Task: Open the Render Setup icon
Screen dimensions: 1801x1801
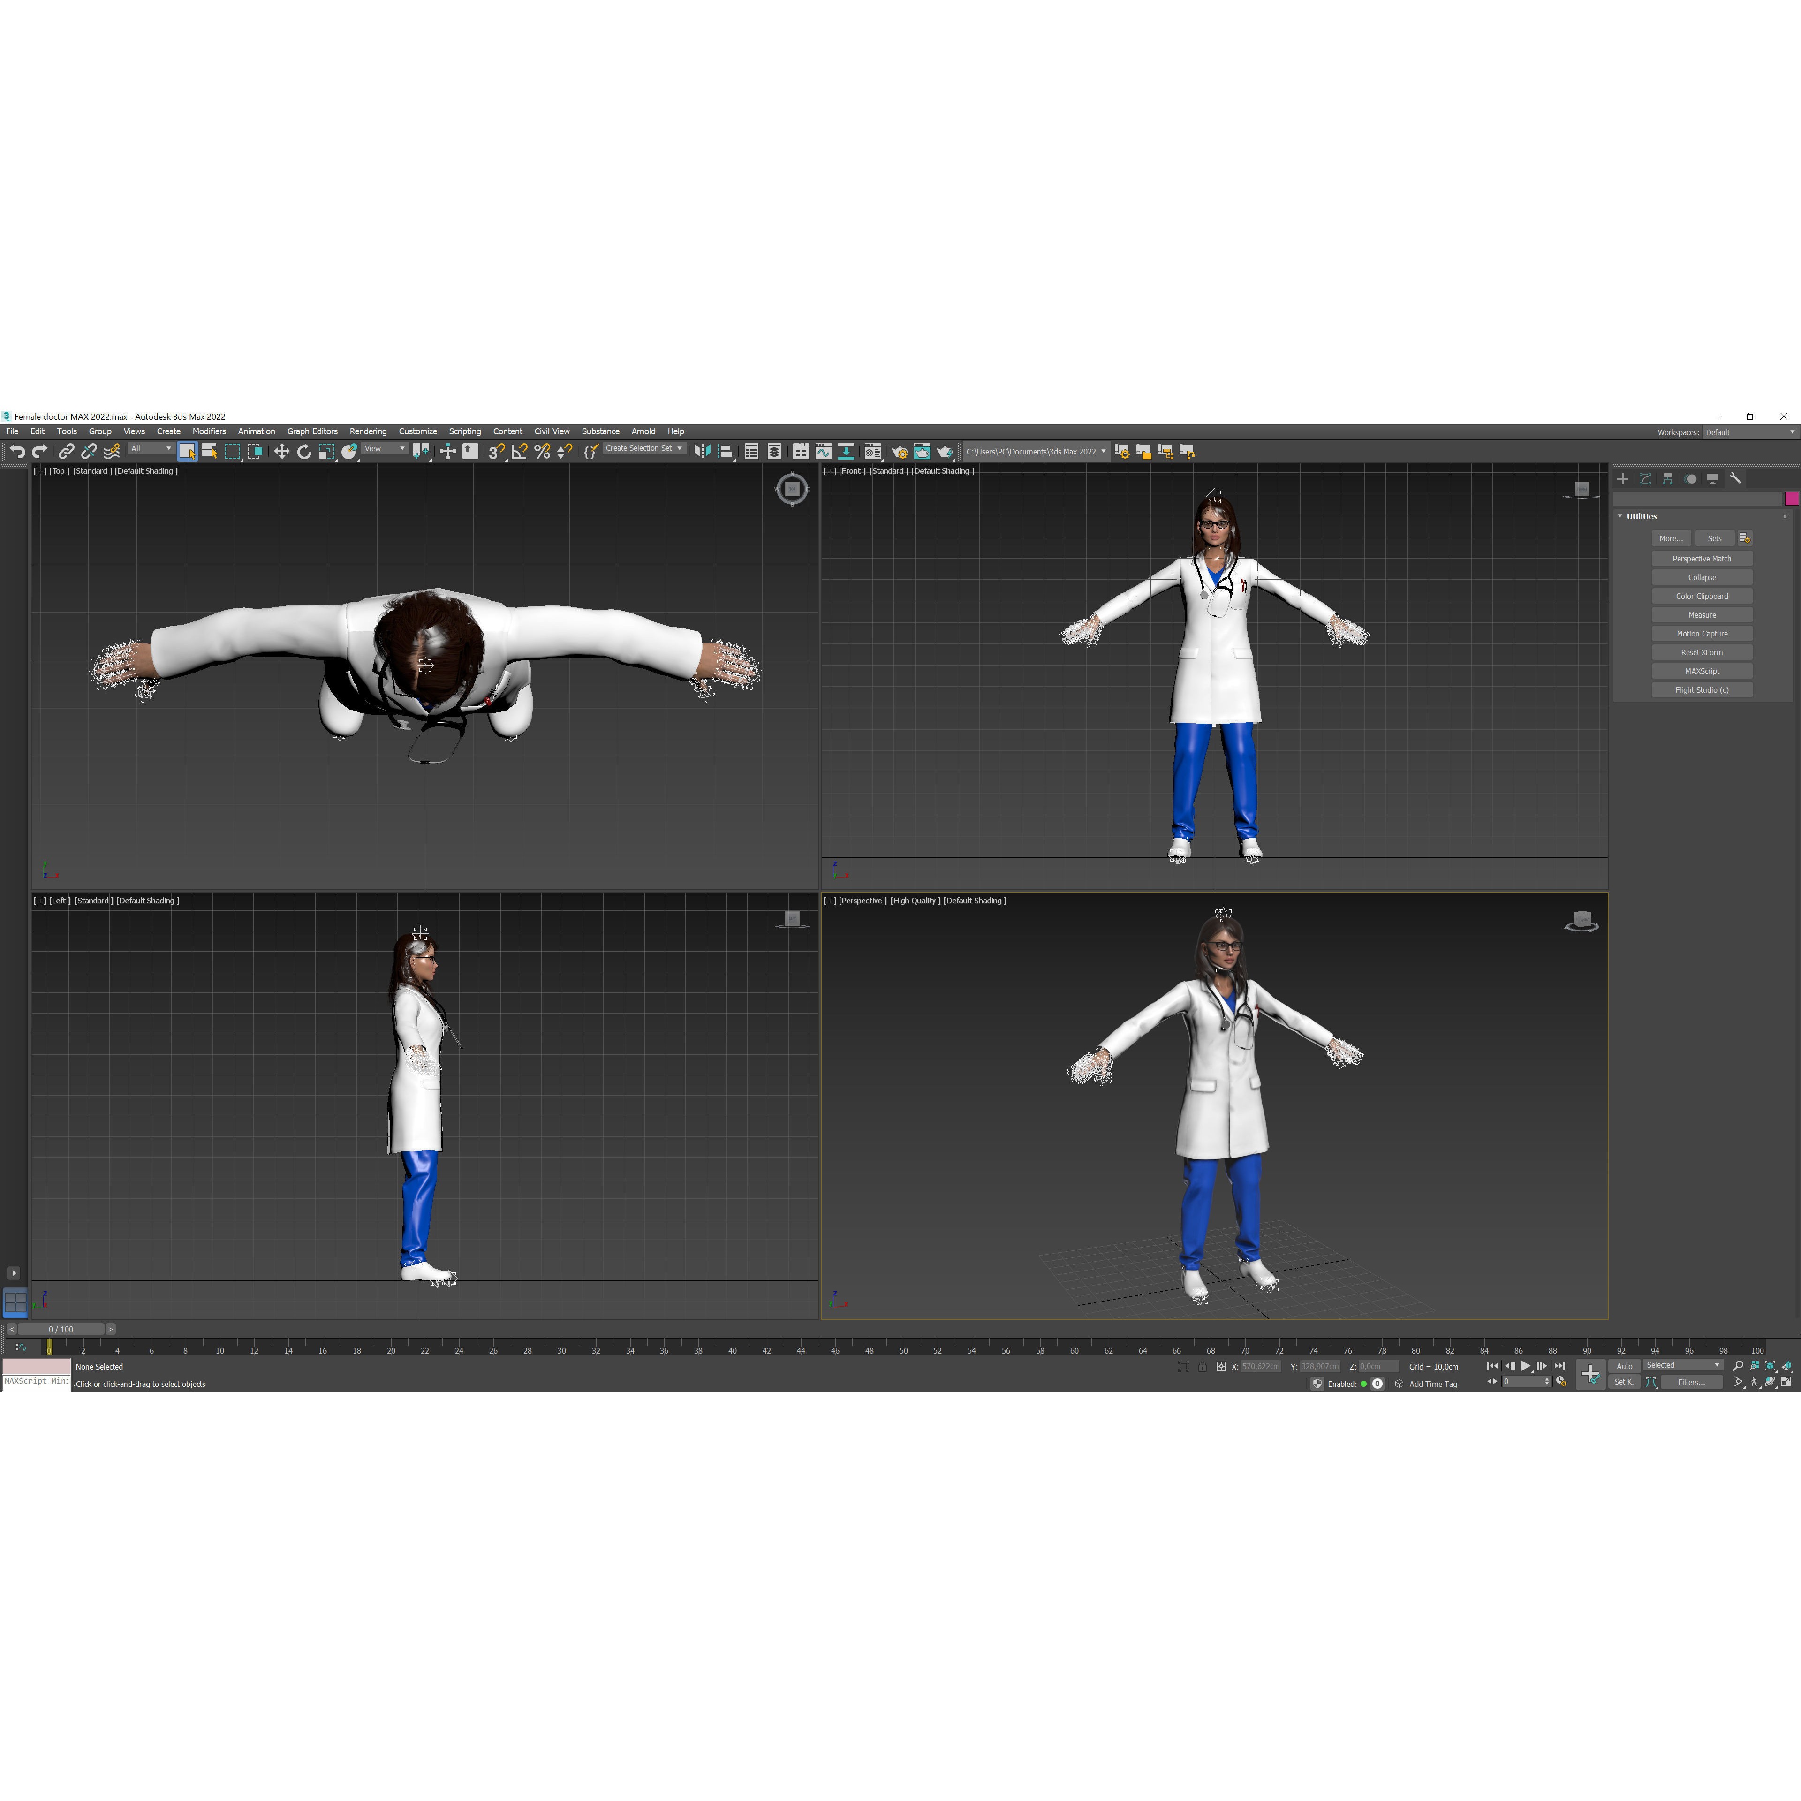Action: [x=900, y=452]
